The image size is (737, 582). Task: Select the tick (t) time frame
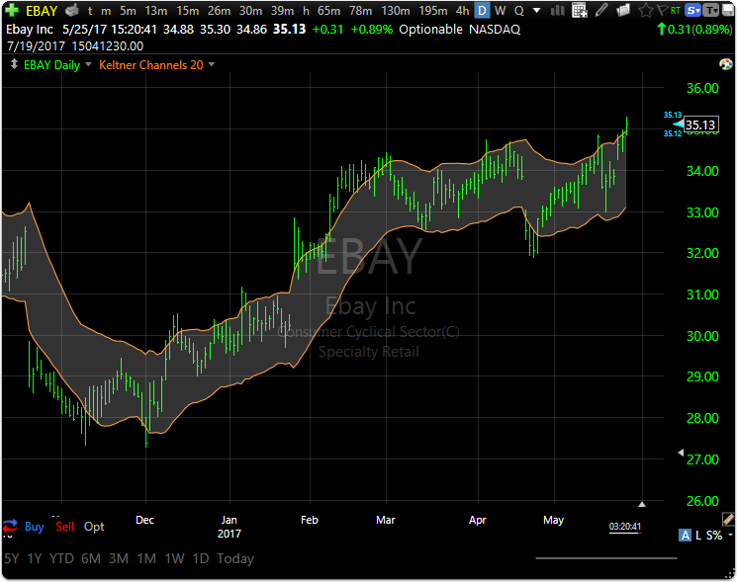click(x=90, y=11)
